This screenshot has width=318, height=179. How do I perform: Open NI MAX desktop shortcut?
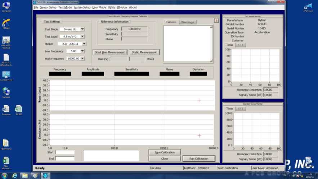point(6,23)
